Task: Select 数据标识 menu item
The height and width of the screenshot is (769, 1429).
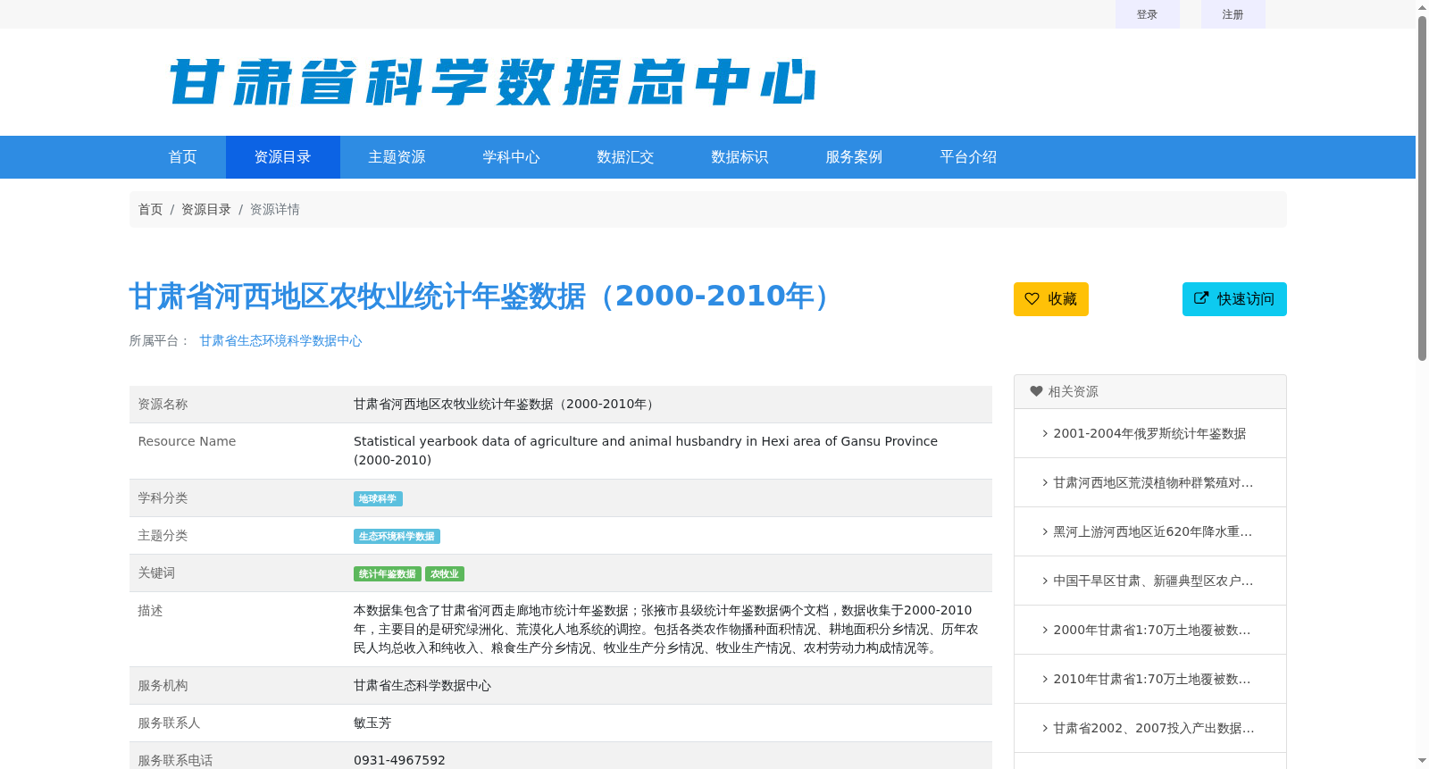Action: [x=740, y=157]
